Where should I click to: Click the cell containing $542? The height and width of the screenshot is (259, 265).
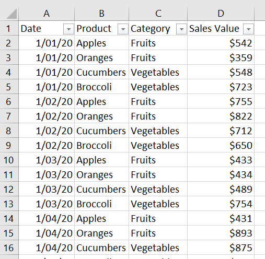coord(221,43)
